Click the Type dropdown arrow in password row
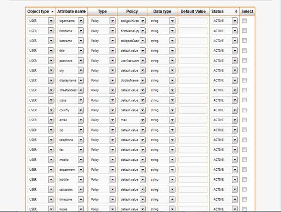This screenshot has width=281, height=212. (x=112, y=61)
